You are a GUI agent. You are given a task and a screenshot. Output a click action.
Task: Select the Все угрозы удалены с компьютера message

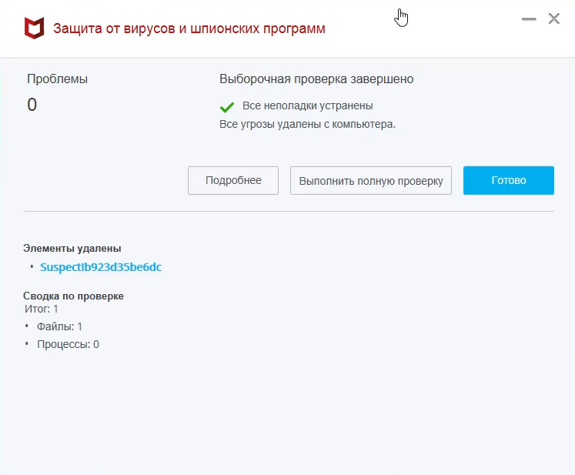pyautogui.click(x=307, y=124)
